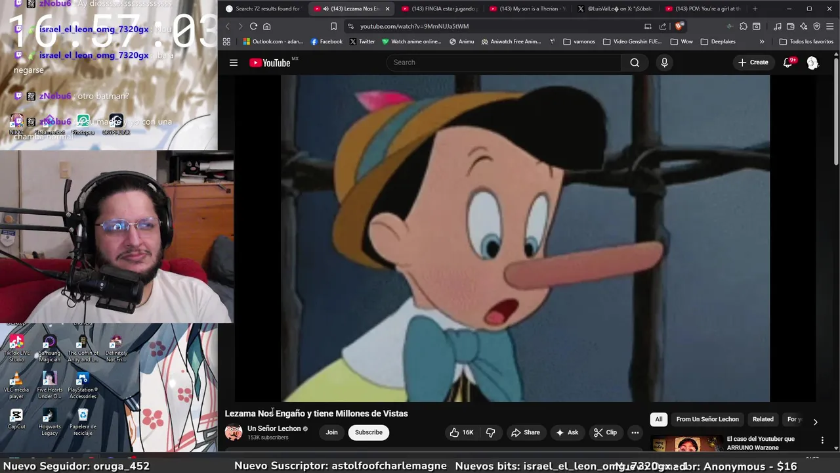Open Un Señor Lechon channel name link
Image resolution: width=840 pixels, height=473 pixels.
coord(274,428)
